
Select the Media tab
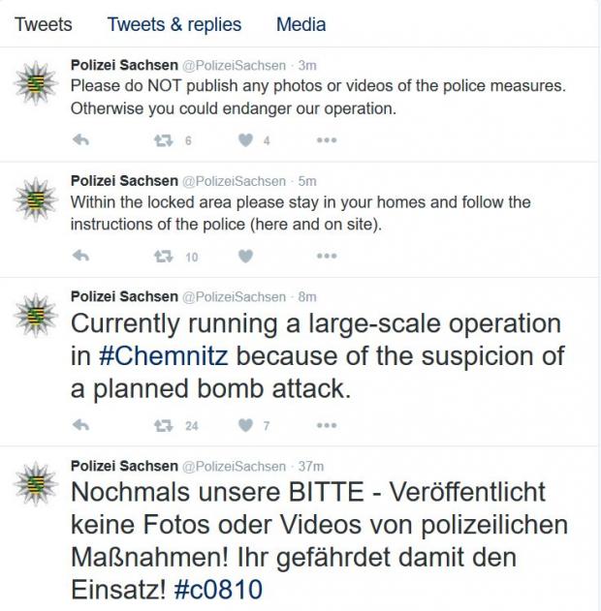300,24
